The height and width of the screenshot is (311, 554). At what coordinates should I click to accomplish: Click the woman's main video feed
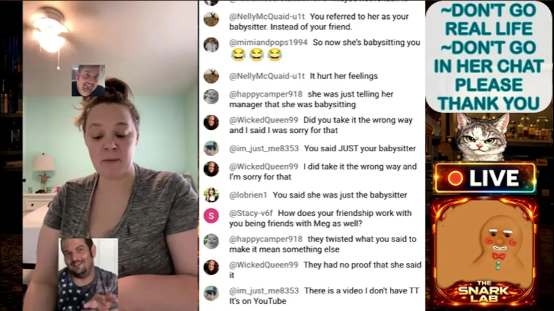point(110,155)
